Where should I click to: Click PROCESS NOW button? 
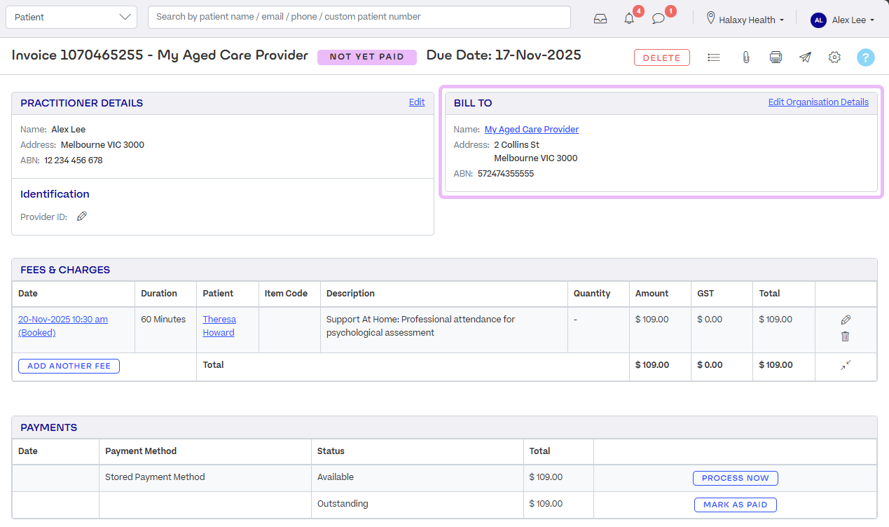(x=736, y=478)
